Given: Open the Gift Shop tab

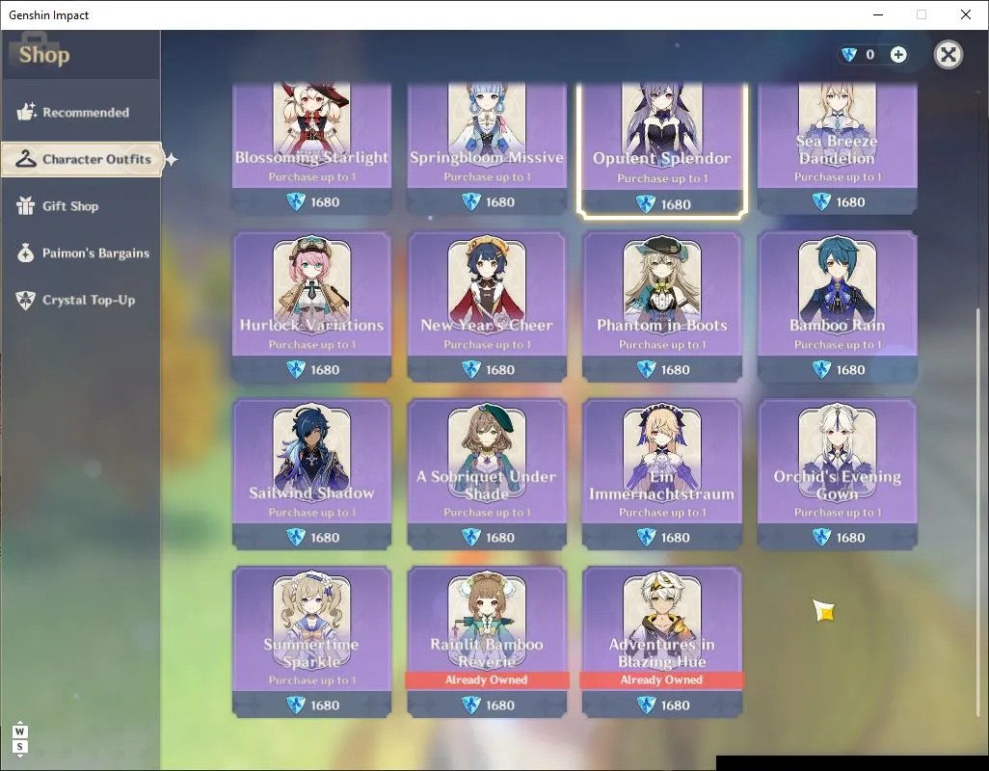Looking at the screenshot, I should [81, 206].
